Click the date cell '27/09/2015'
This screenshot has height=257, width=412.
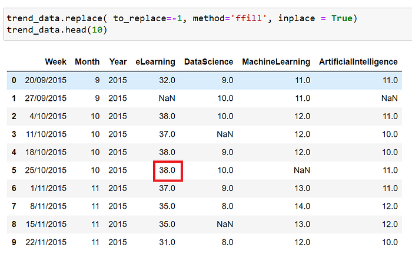point(46,98)
